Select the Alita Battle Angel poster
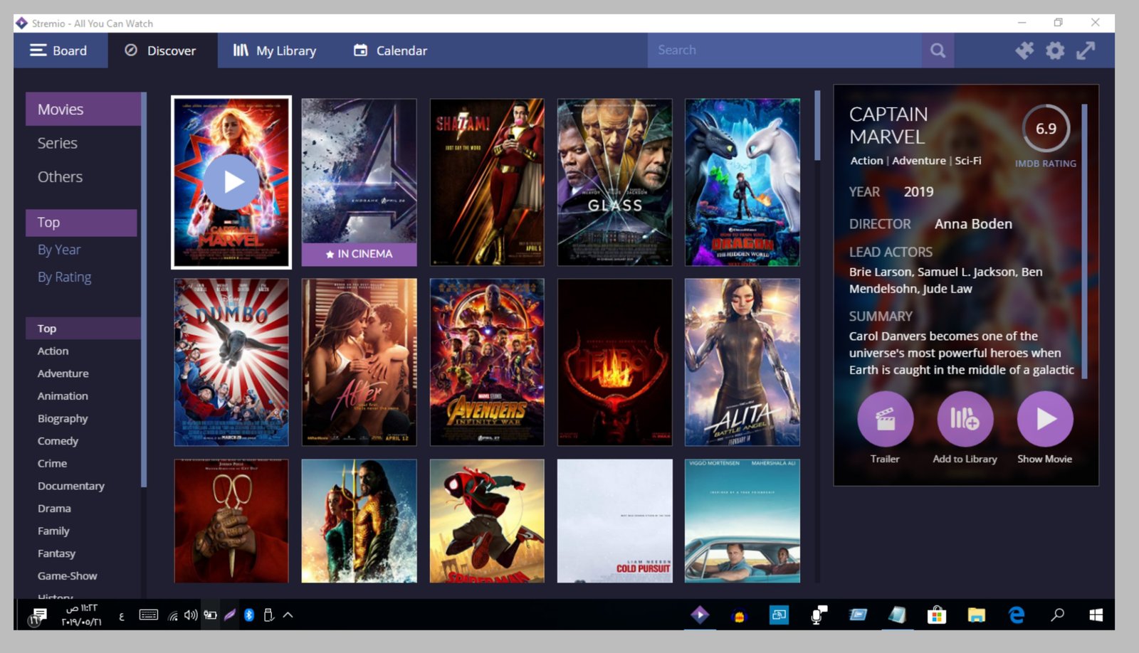 (x=742, y=362)
